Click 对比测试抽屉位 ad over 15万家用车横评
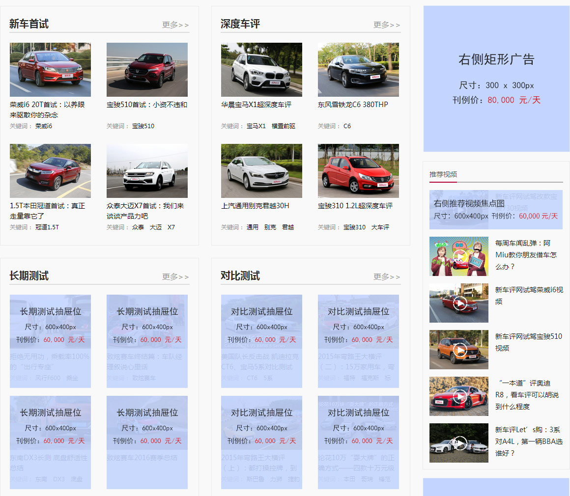This screenshot has width=570, height=496. tap(358, 341)
